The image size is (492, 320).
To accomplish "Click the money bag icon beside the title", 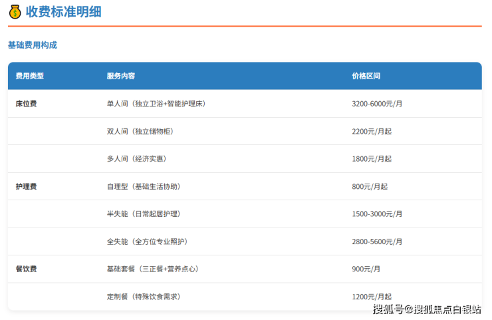I will pos(15,11).
